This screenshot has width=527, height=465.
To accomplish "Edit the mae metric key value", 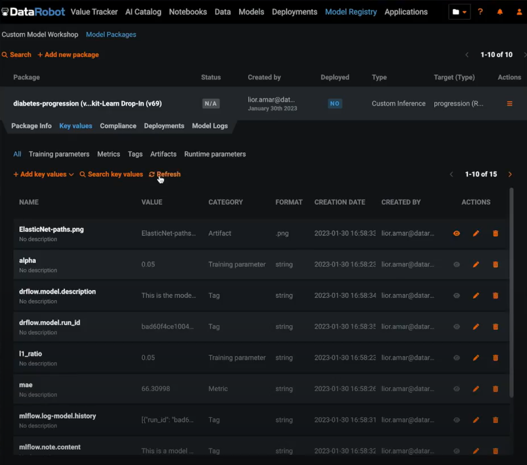I will tap(476, 389).
